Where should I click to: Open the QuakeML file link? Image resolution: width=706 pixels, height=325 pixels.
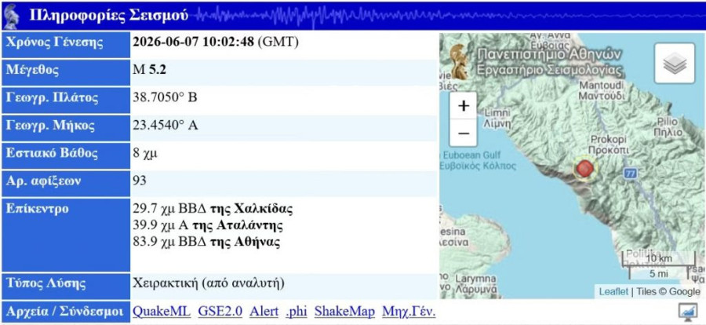point(162,312)
